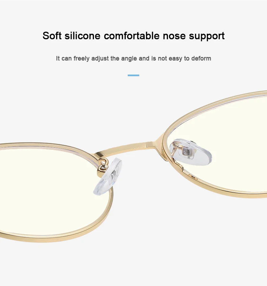This screenshot has width=267, height=286.
Task: Click the small blue divider dash
Action: pyautogui.click(x=133, y=75)
